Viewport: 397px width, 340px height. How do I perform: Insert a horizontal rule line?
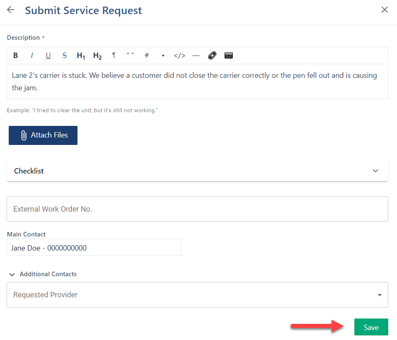196,55
